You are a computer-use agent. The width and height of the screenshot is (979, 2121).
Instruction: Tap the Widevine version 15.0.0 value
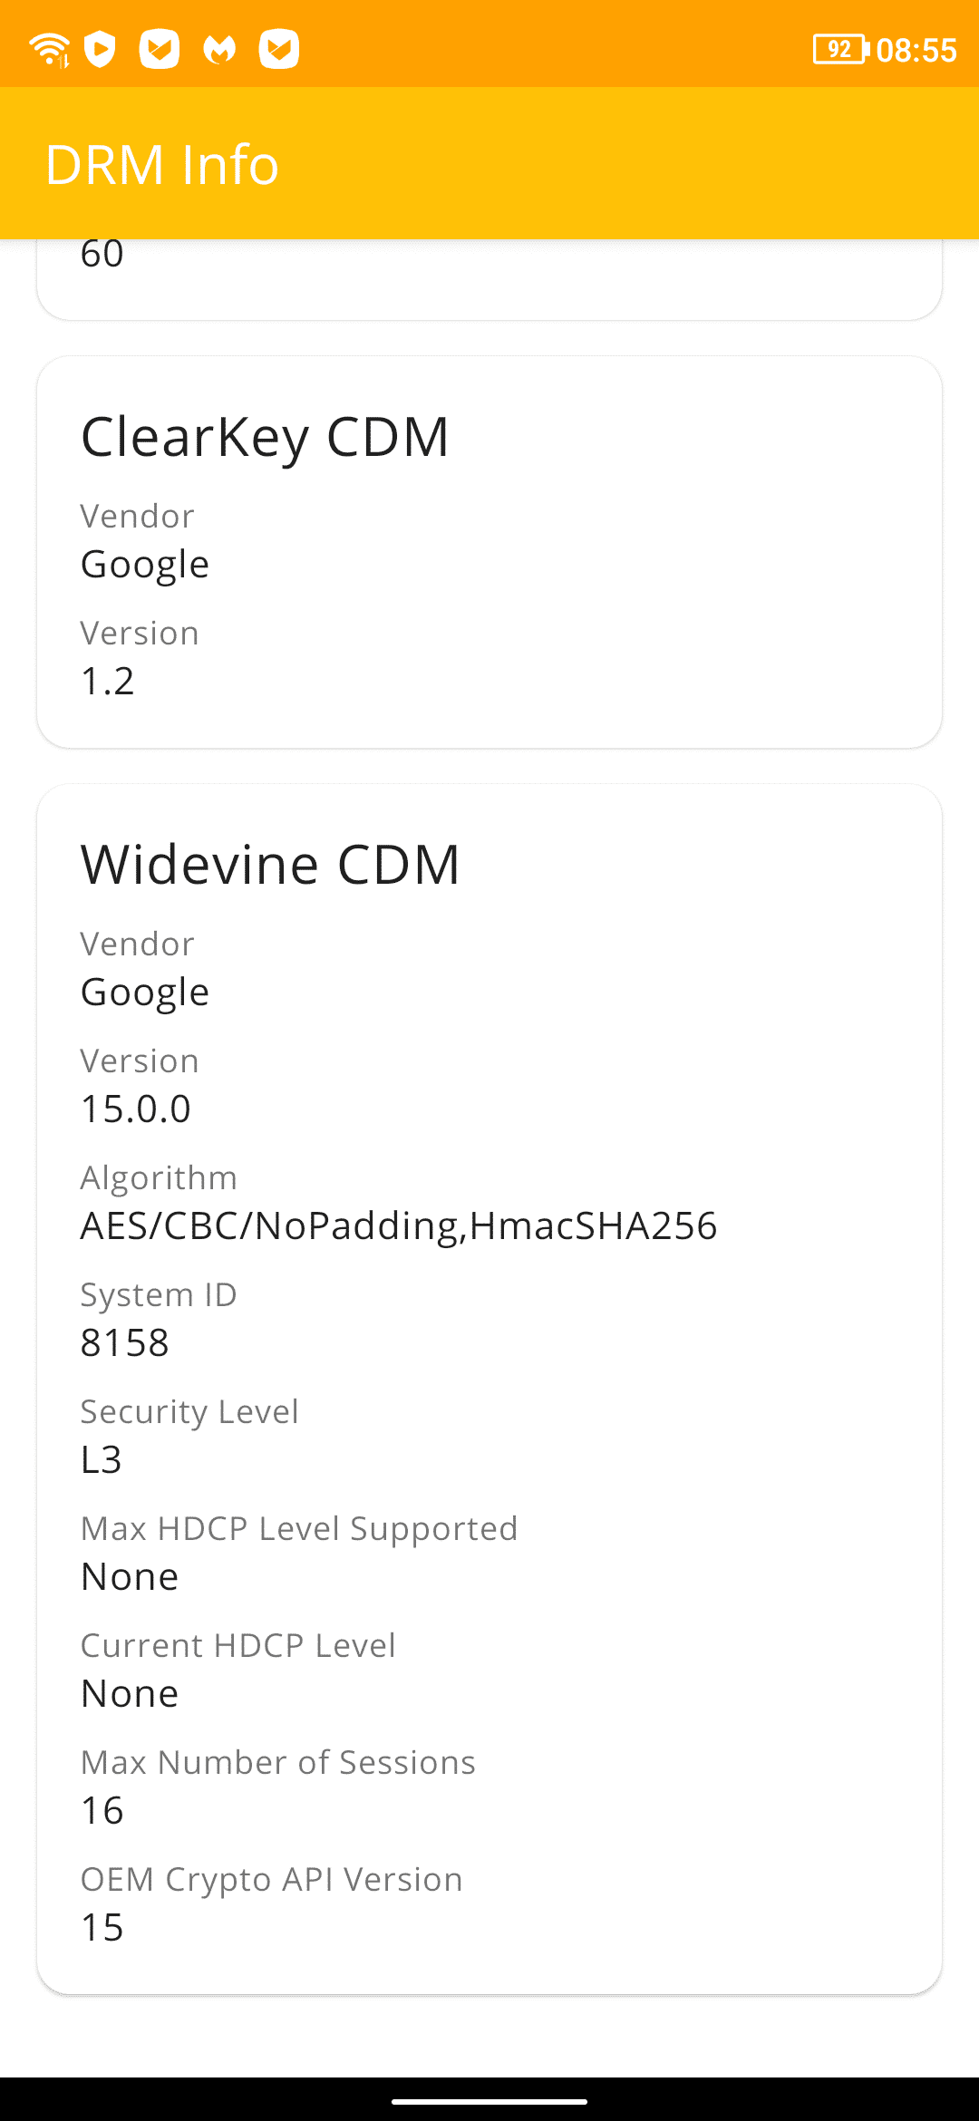[x=136, y=1109]
